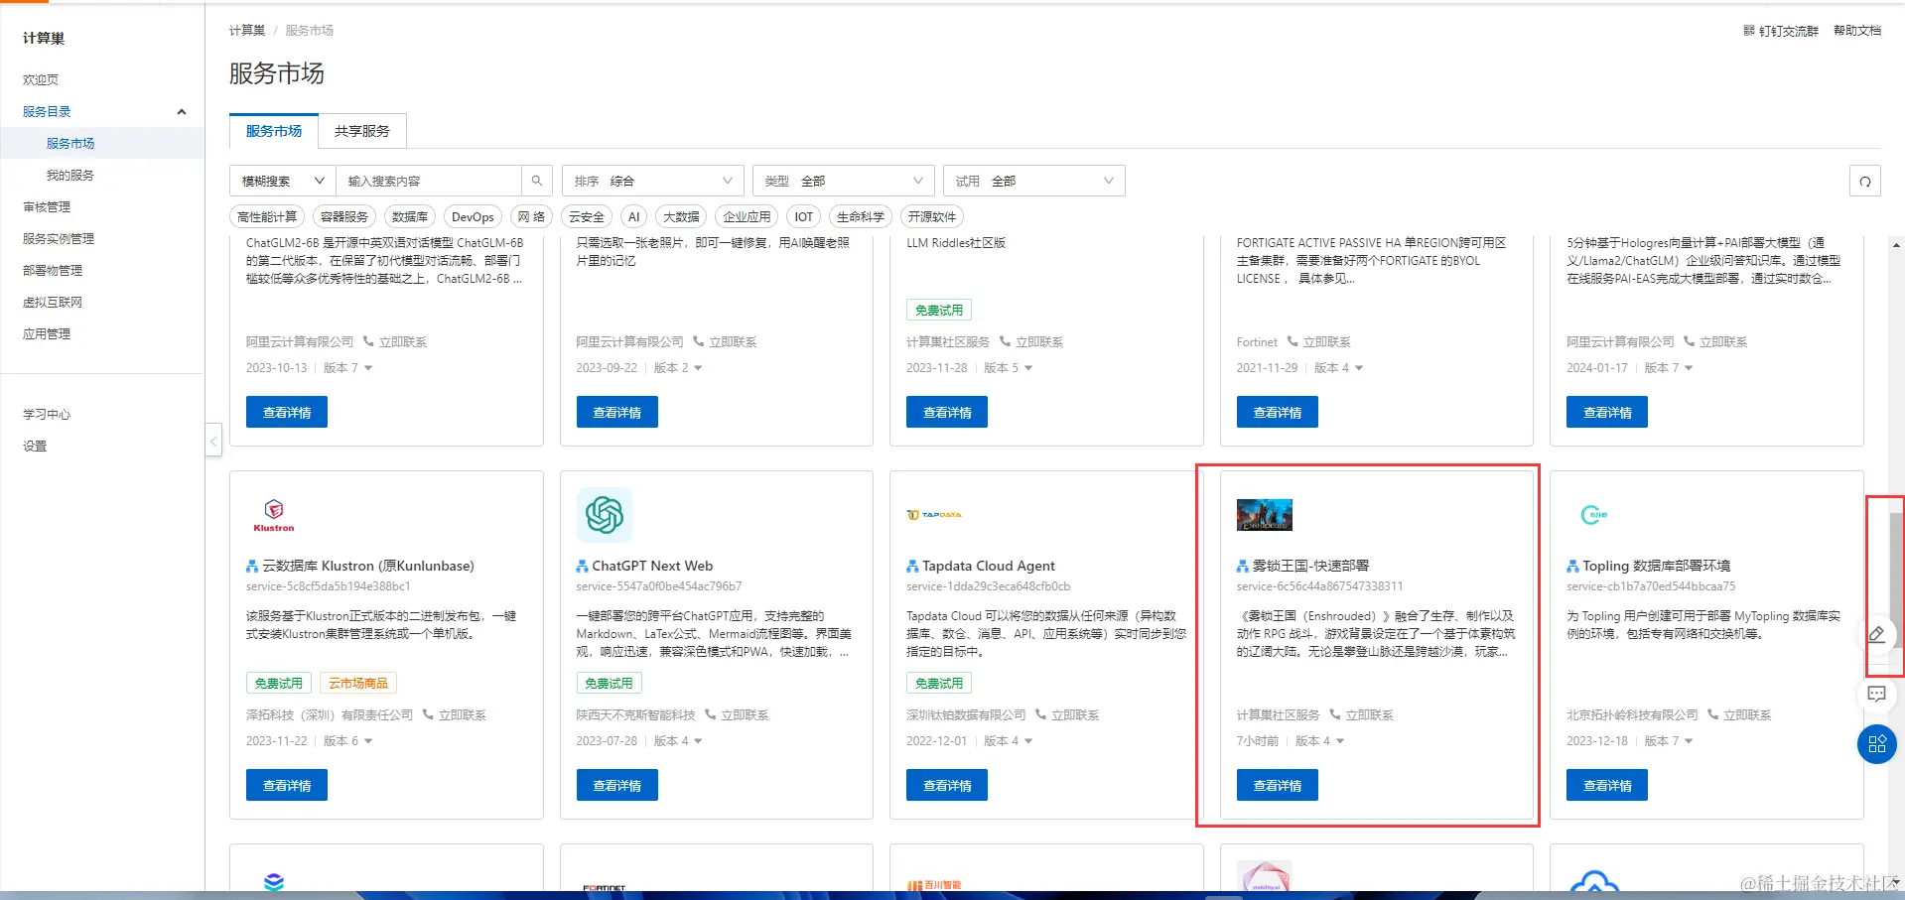The image size is (1905, 900).
Task: Filter by the 高性能计算 tag
Action: pos(267,216)
